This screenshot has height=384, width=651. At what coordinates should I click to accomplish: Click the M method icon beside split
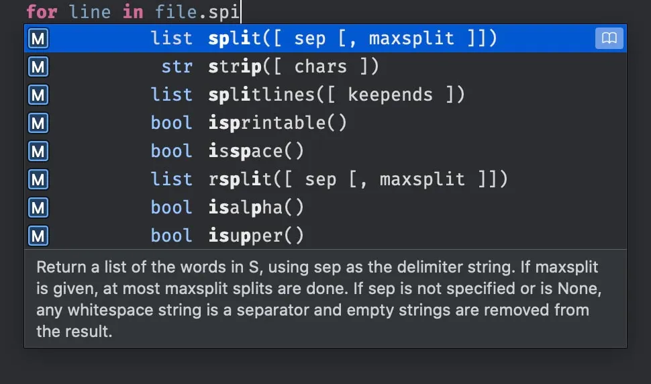(38, 39)
